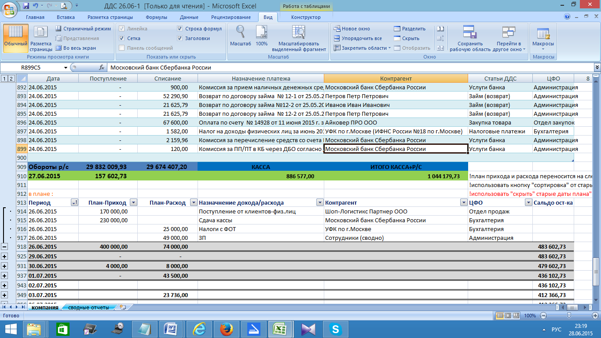
Task: Click Разделить window split
Action: 410,29
